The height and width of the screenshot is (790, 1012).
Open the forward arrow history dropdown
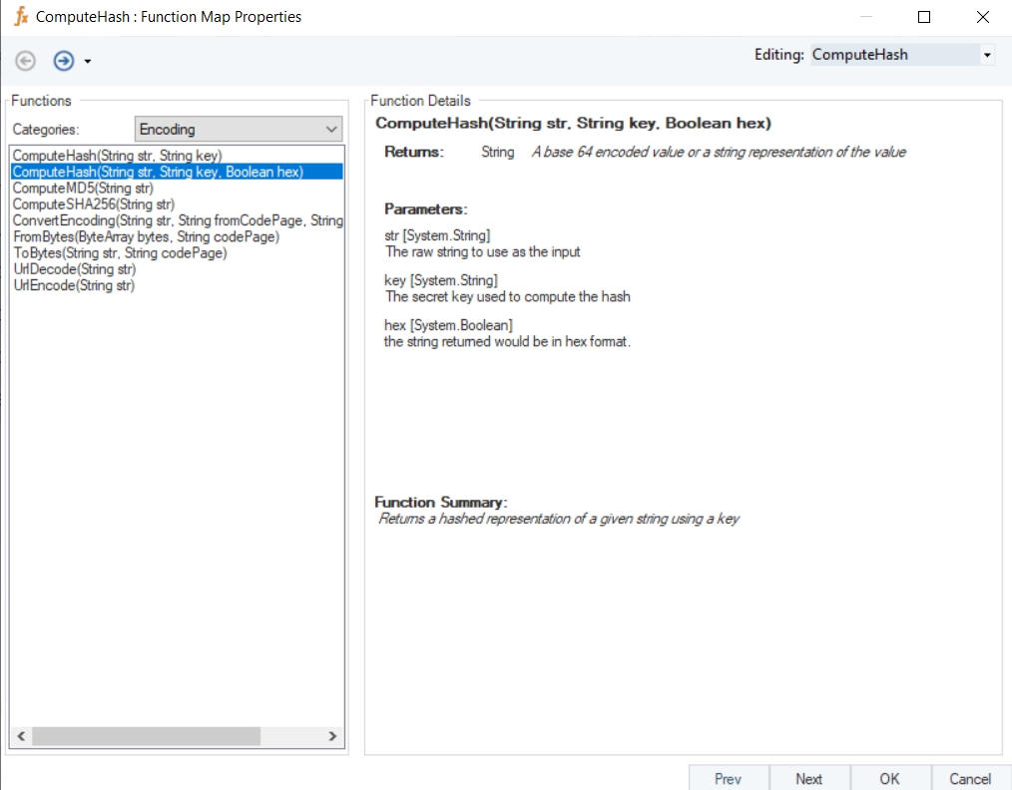pyautogui.click(x=88, y=62)
